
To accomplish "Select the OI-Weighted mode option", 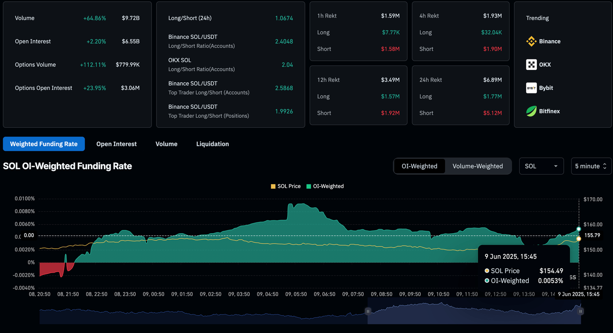I will [x=419, y=166].
